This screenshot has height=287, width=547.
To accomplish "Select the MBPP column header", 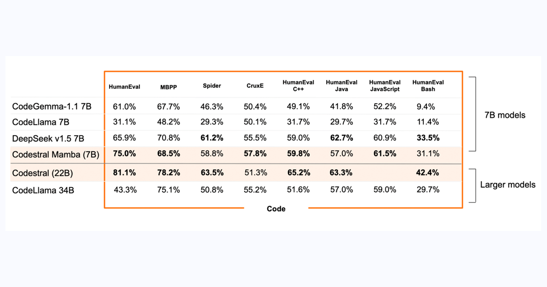I will [168, 87].
